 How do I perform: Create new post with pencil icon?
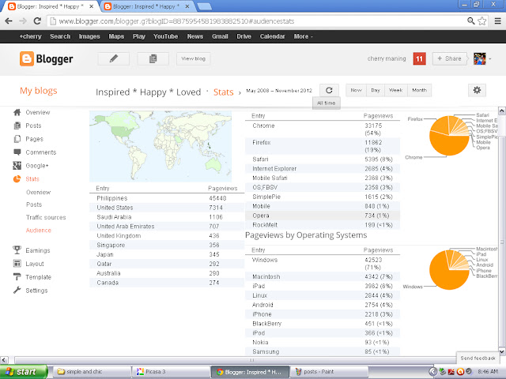114,58
